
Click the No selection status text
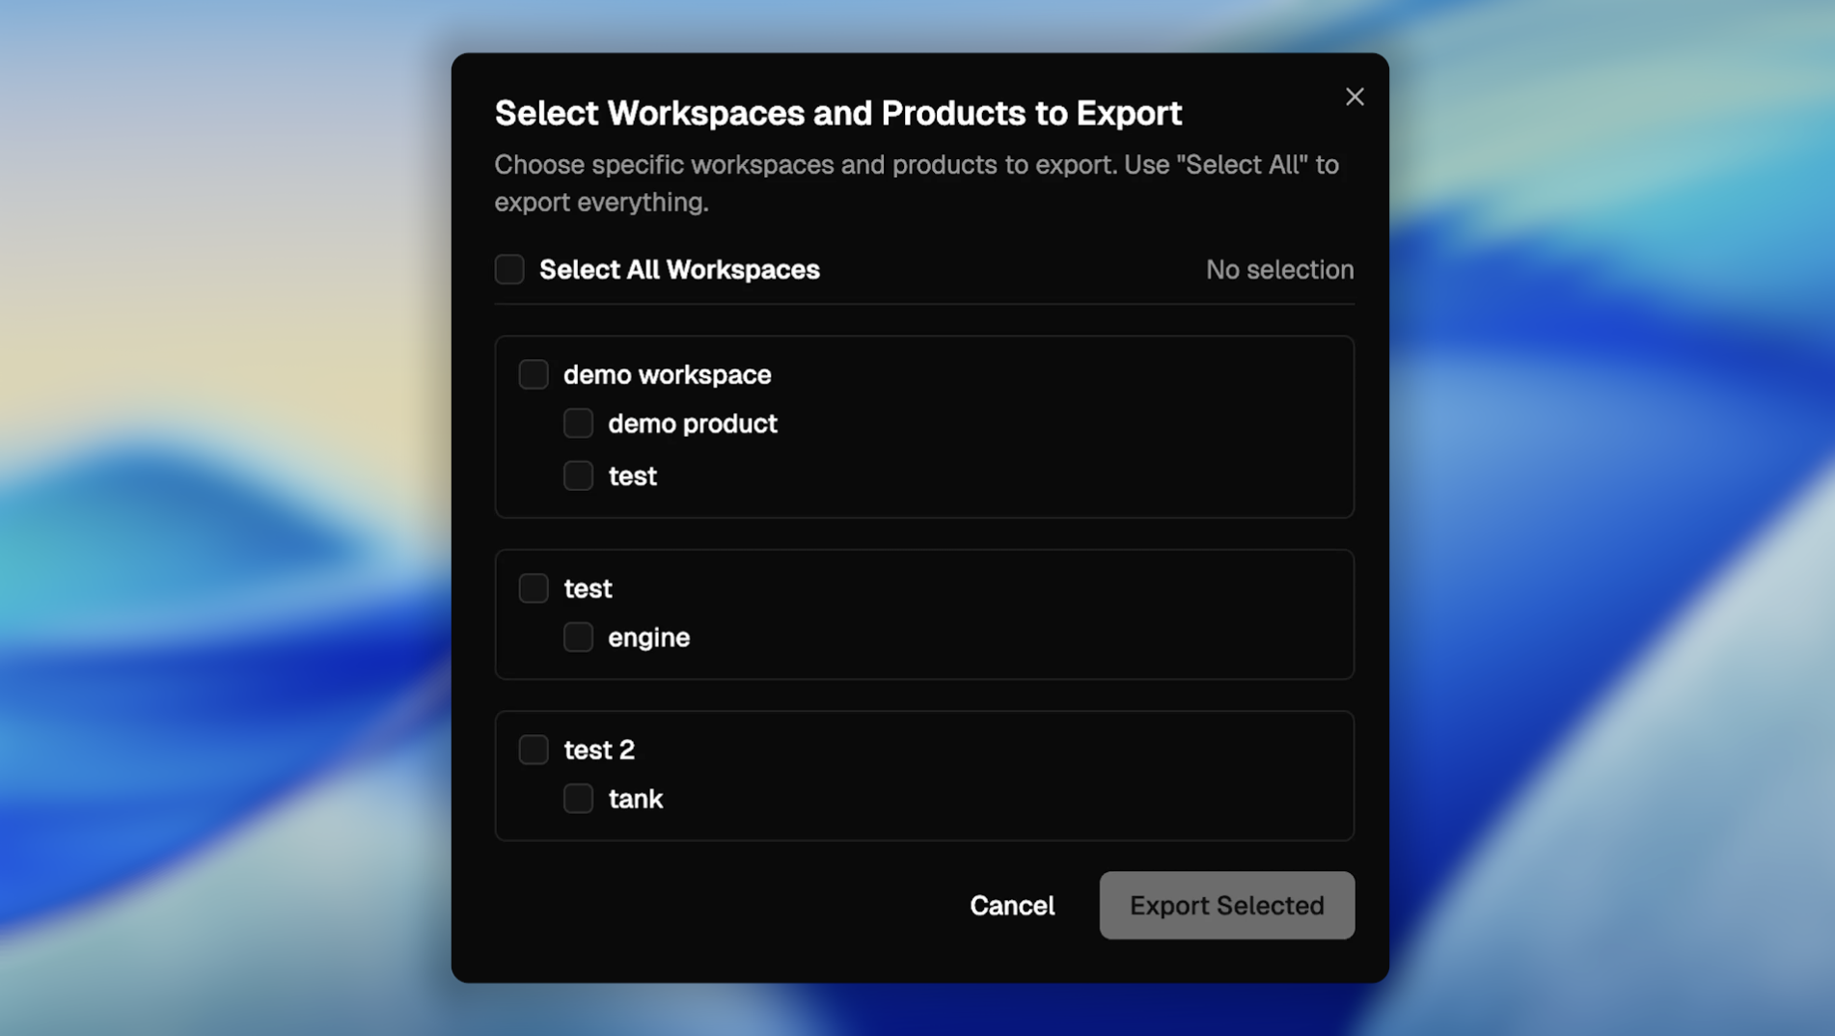click(1279, 269)
